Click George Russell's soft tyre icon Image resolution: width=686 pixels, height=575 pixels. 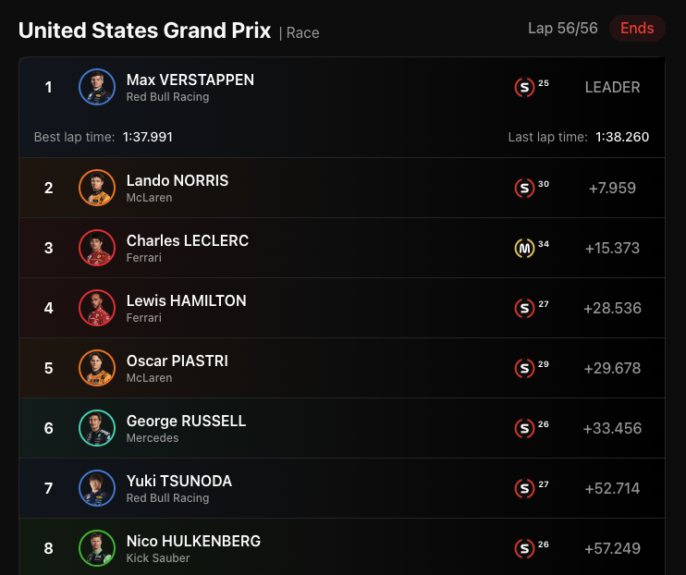pos(524,428)
